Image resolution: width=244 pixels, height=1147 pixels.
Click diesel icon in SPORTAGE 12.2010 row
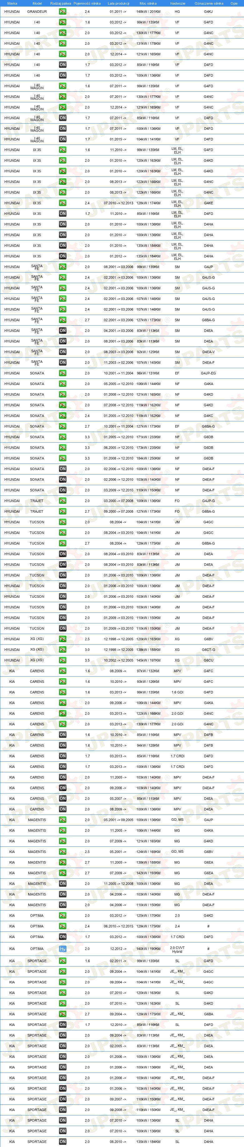63,1025
